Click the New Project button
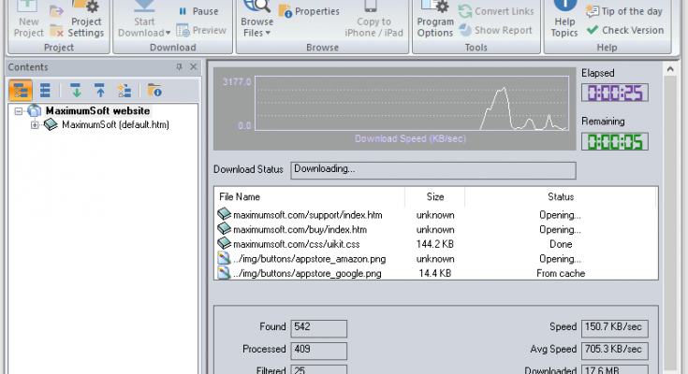 [28, 20]
